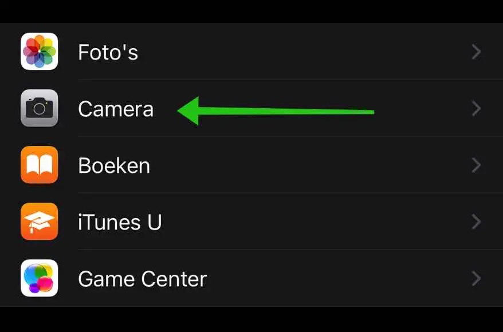The height and width of the screenshot is (332, 503).
Task: Expand Game Center with its right chevron
Action: (477, 278)
